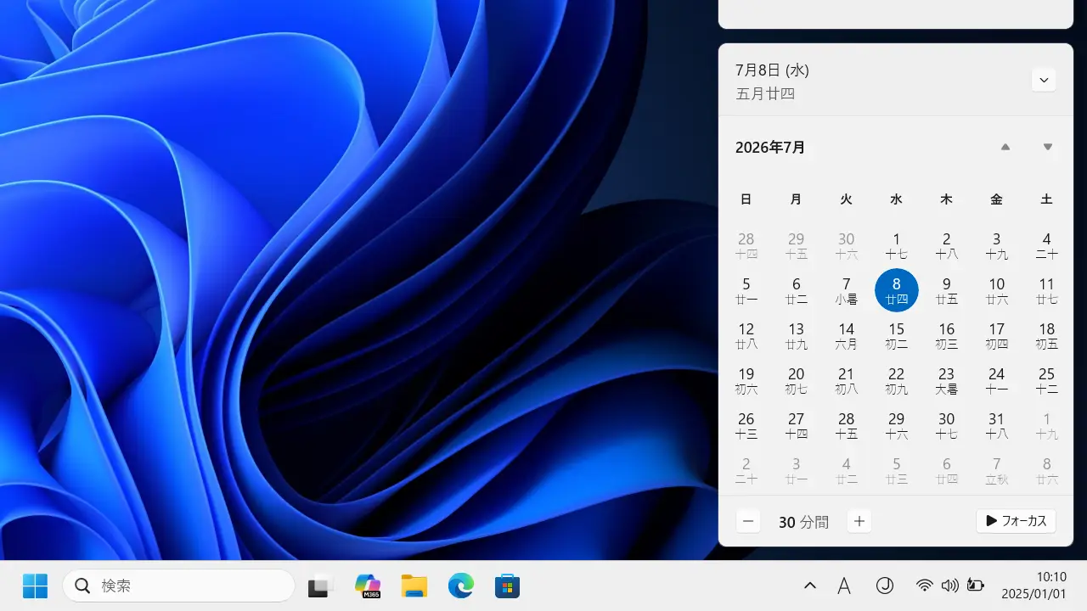Open the Windows Start menu
The width and height of the screenshot is (1087, 611).
point(35,586)
